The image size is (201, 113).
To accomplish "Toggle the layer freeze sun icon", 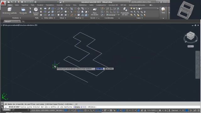I will [x=134, y=8].
